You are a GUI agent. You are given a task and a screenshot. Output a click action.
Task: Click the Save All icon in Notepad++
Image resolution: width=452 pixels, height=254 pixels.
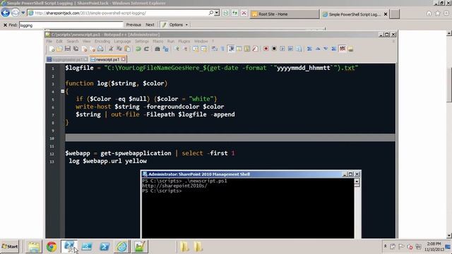(76, 49)
